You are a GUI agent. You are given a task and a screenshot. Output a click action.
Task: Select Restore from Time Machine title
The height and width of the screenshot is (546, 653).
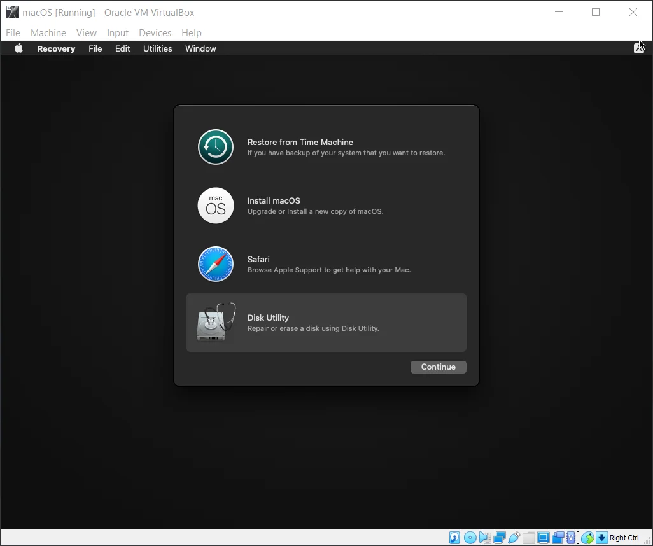click(x=300, y=142)
